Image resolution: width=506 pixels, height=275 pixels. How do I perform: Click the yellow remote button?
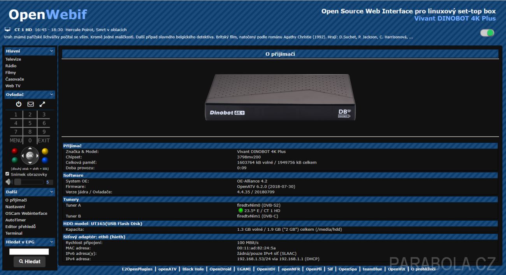point(45,151)
